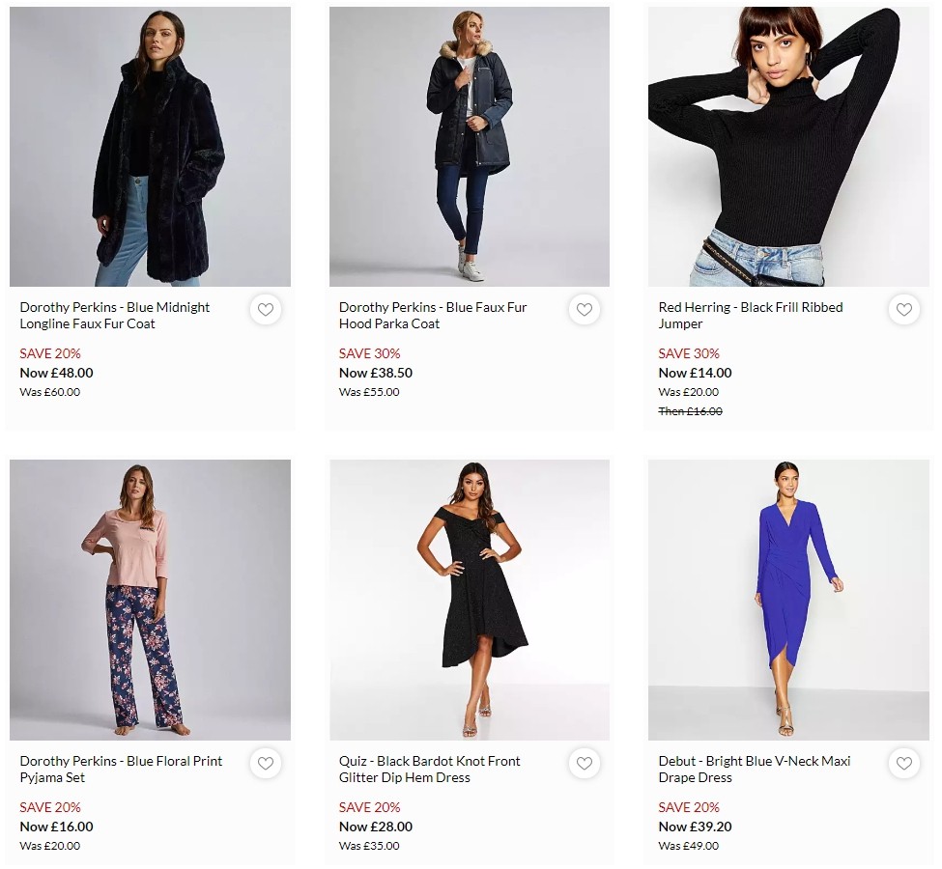Click the black glitter dress image
The width and height of the screenshot is (942, 869).
click(x=469, y=600)
